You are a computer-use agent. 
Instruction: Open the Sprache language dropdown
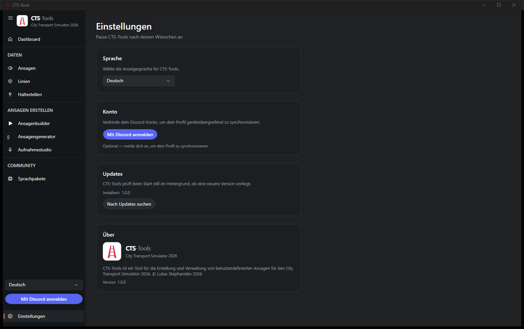[139, 81]
